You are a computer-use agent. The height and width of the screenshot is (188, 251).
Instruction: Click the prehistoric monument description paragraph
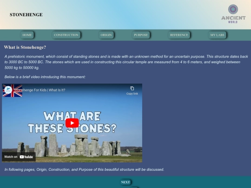[126, 62]
